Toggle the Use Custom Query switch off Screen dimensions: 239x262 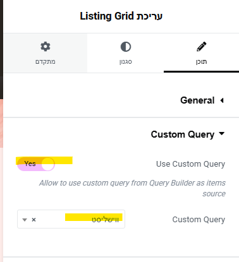click(36, 164)
